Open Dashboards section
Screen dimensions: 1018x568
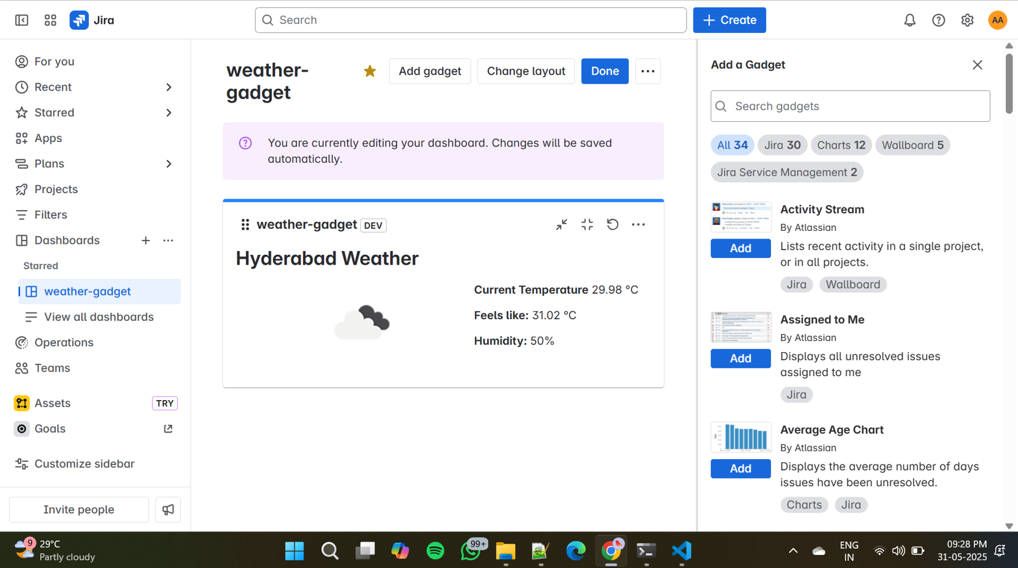pos(67,241)
